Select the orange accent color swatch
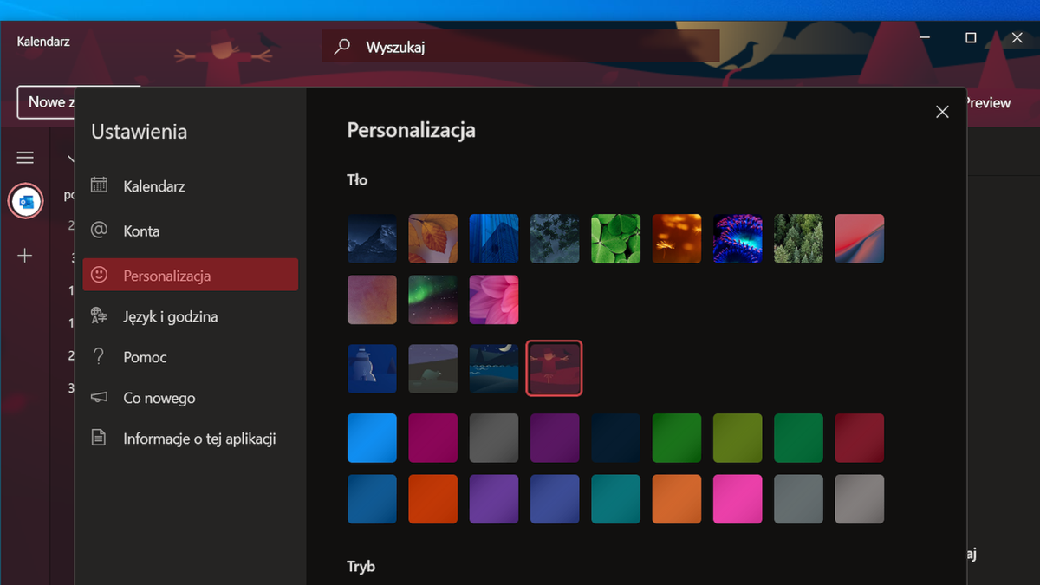Viewport: 1040px width, 585px height. 432,498
